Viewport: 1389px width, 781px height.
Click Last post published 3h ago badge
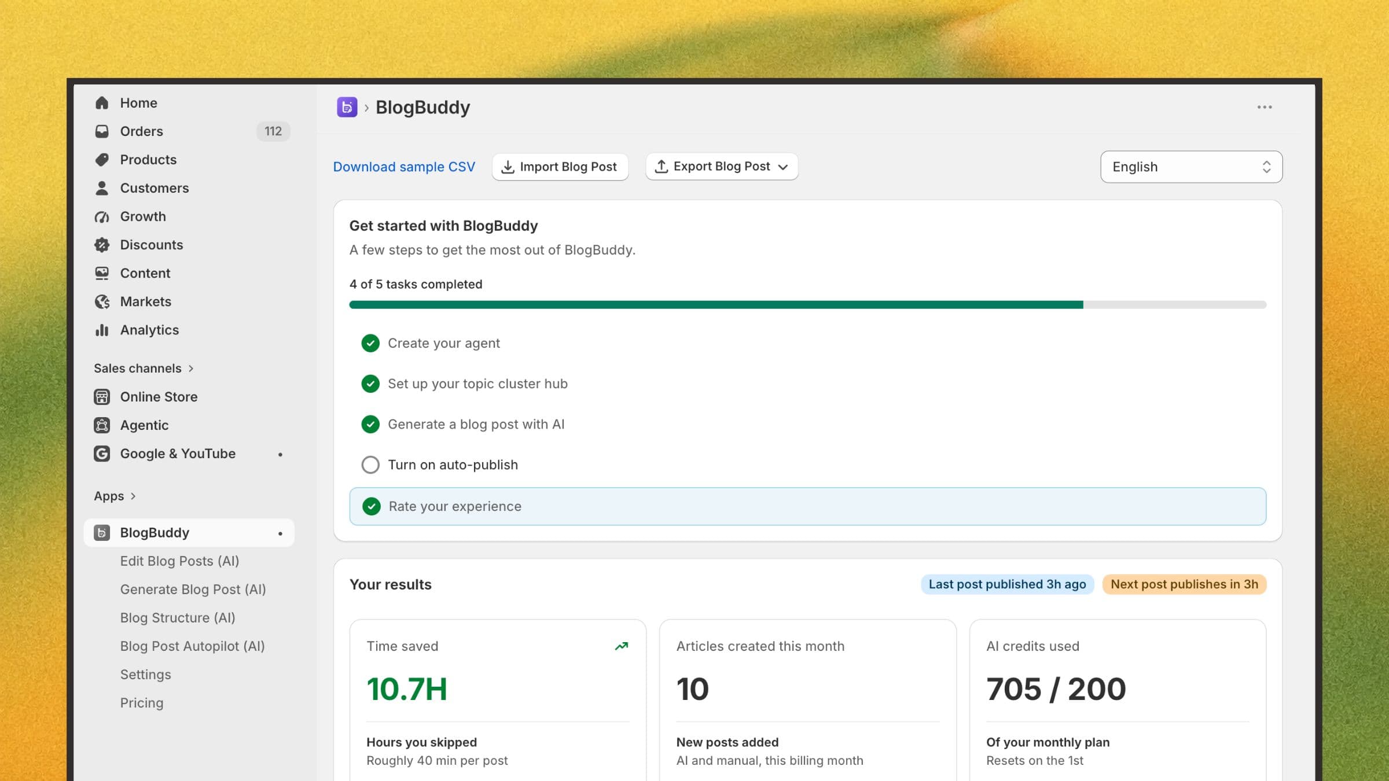pos(1007,584)
